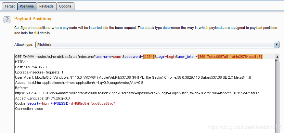This screenshot has width=284, height=133.
Task: Click the Referer: header label
Action: click(x=21, y=88)
